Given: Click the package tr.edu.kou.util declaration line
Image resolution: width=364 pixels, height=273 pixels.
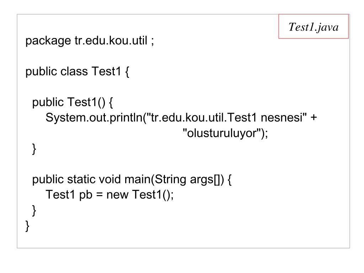Looking at the screenshot, I should point(90,41).
